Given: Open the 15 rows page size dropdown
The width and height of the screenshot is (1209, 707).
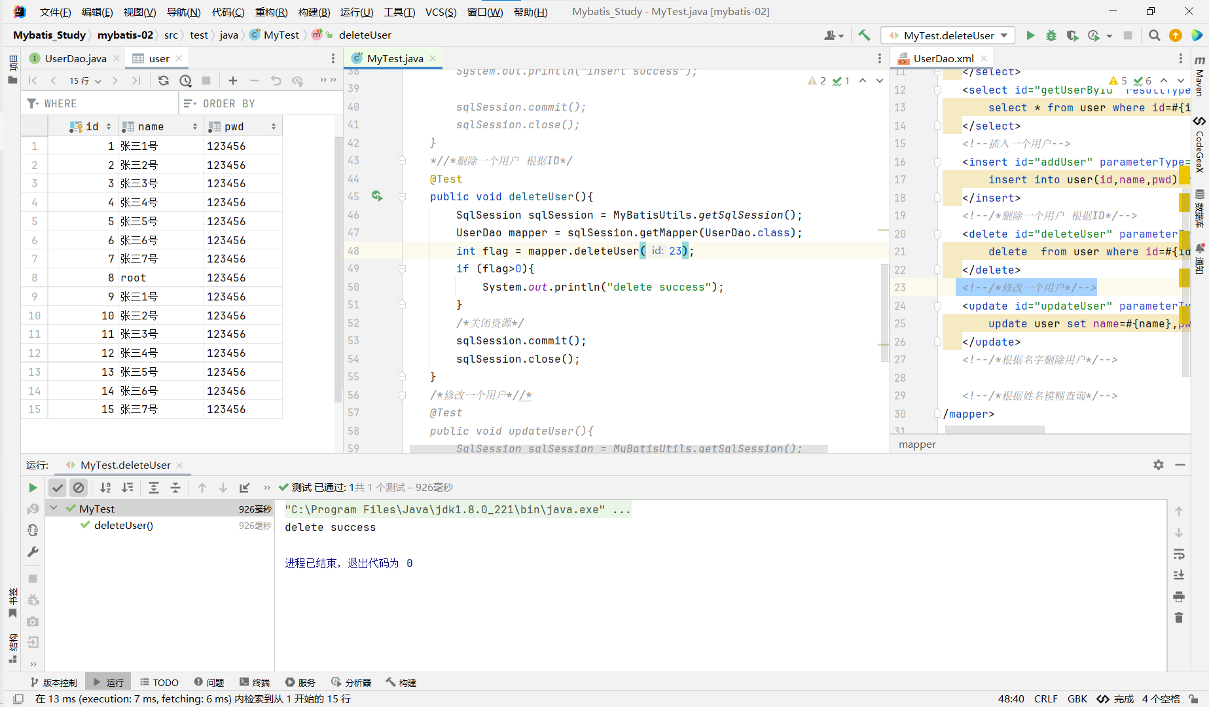Looking at the screenshot, I should (x=85, y=81).
